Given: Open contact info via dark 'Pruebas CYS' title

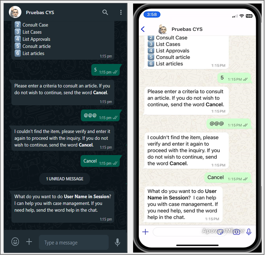Looking at the screenshot, I should click(x=40, y=12).
